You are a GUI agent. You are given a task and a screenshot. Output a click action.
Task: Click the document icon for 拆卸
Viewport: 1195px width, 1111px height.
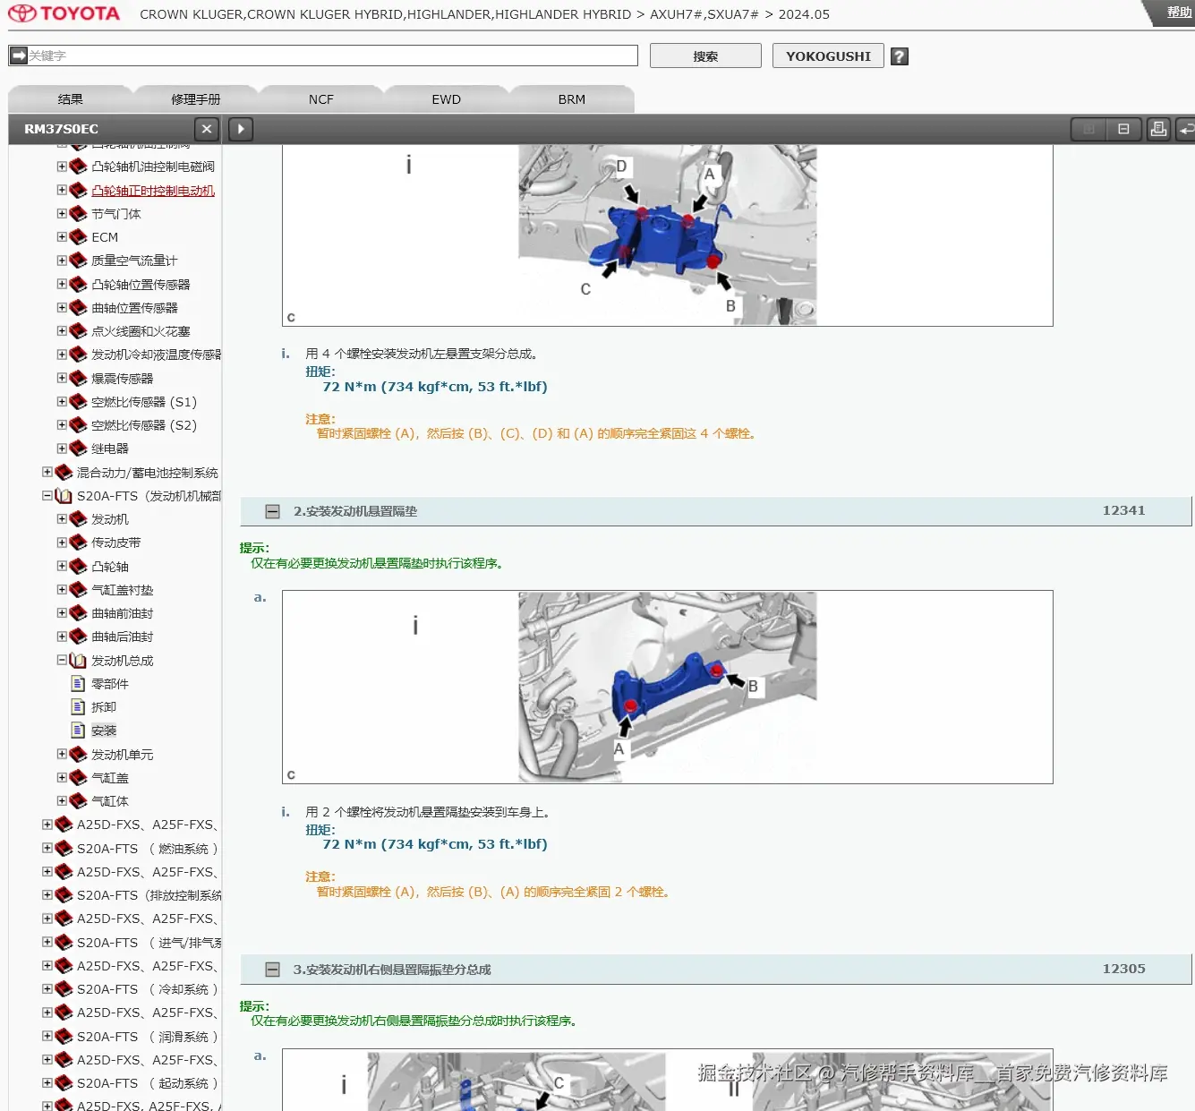coord(79,707)
